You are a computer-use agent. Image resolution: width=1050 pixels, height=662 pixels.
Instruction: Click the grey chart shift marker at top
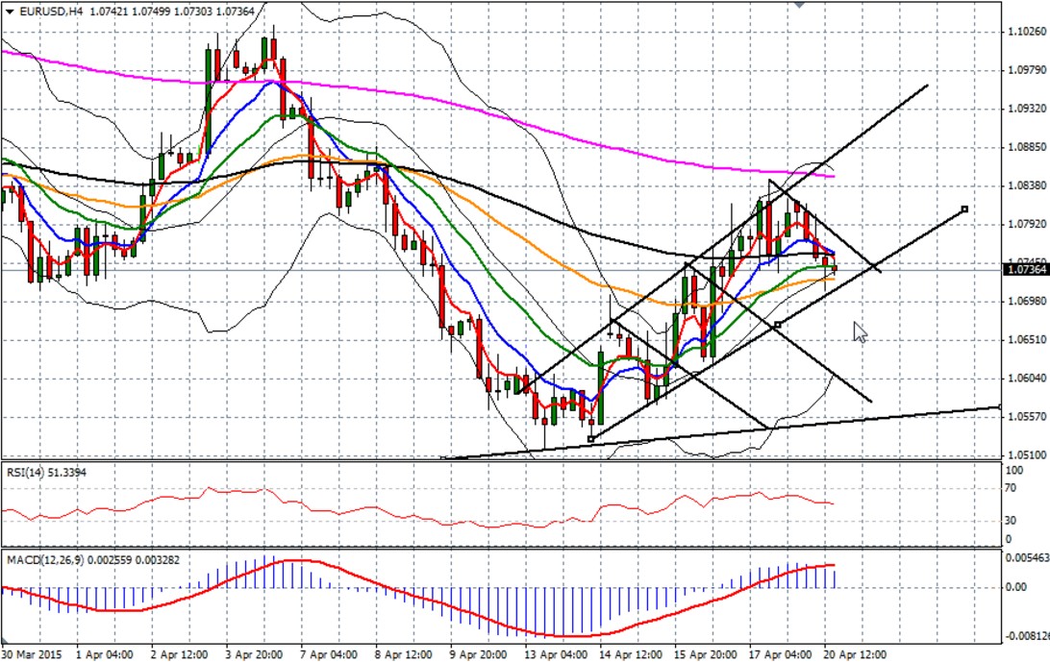[x=799, y=5]
